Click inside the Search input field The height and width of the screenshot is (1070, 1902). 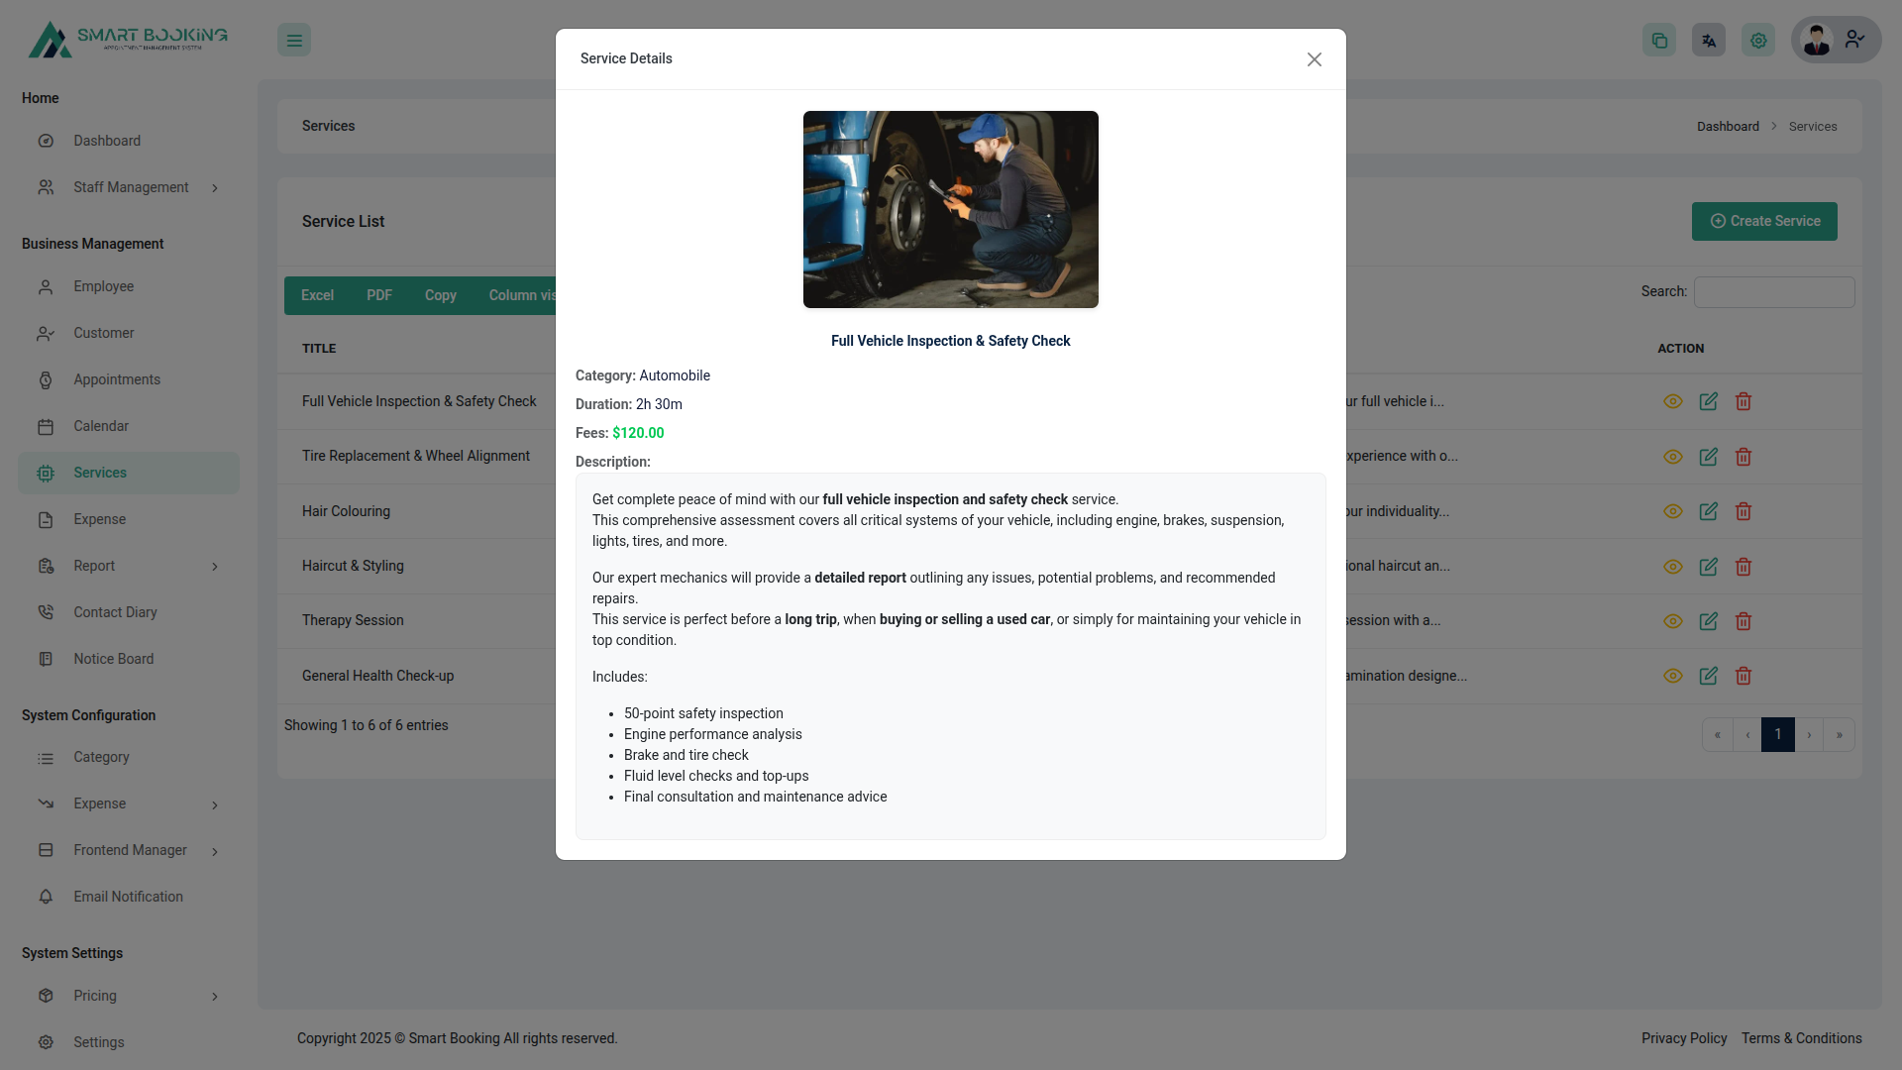pyautogui.click(x=1773, y=291)
